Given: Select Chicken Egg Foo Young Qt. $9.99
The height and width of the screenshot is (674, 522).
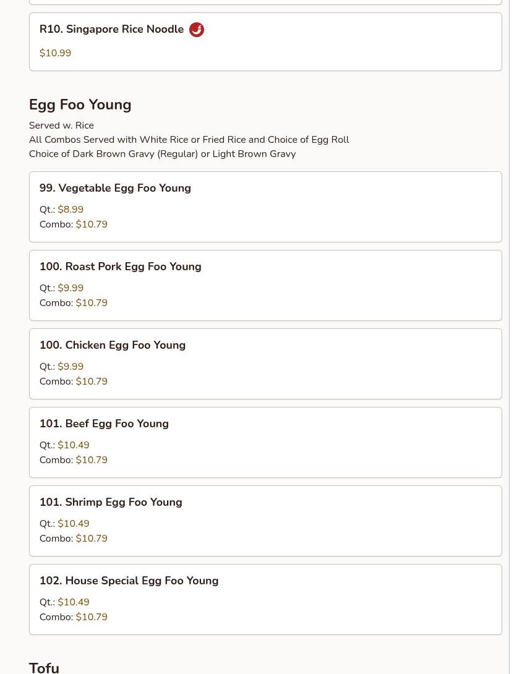Looking at the screenshot, I should click(x=71, y=367).
